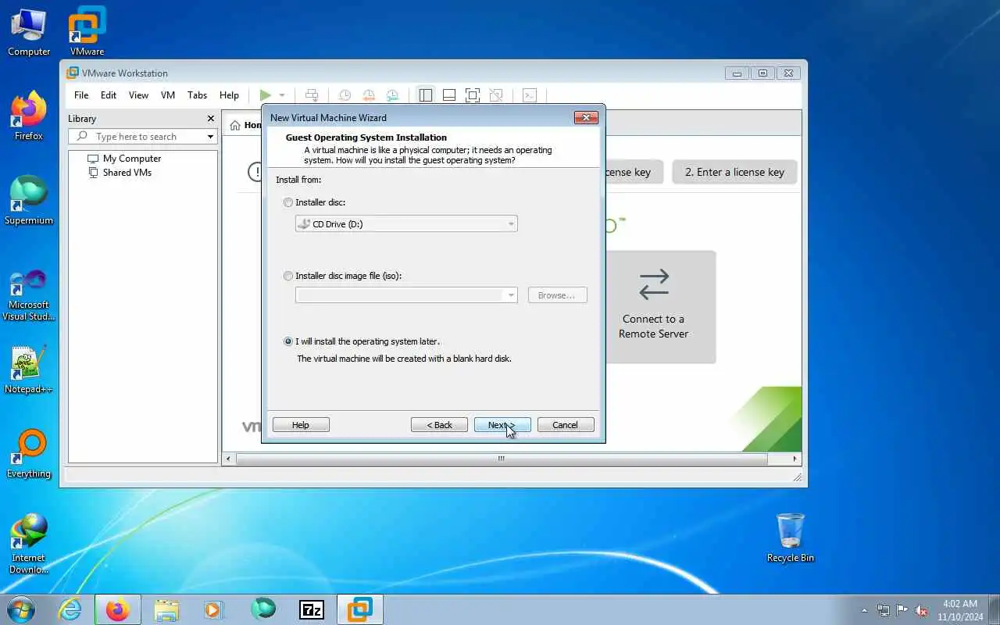Close the Library panel with X

(210, 119)
